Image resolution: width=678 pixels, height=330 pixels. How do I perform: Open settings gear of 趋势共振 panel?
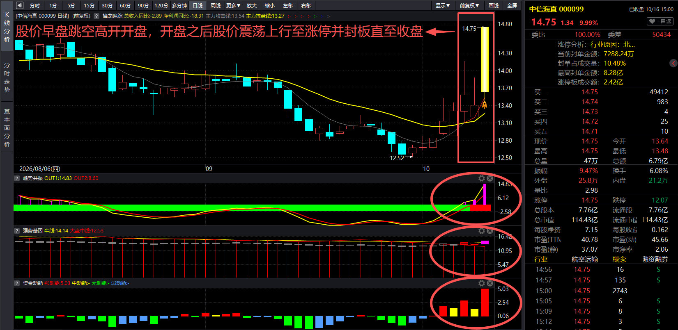[482, 178]
